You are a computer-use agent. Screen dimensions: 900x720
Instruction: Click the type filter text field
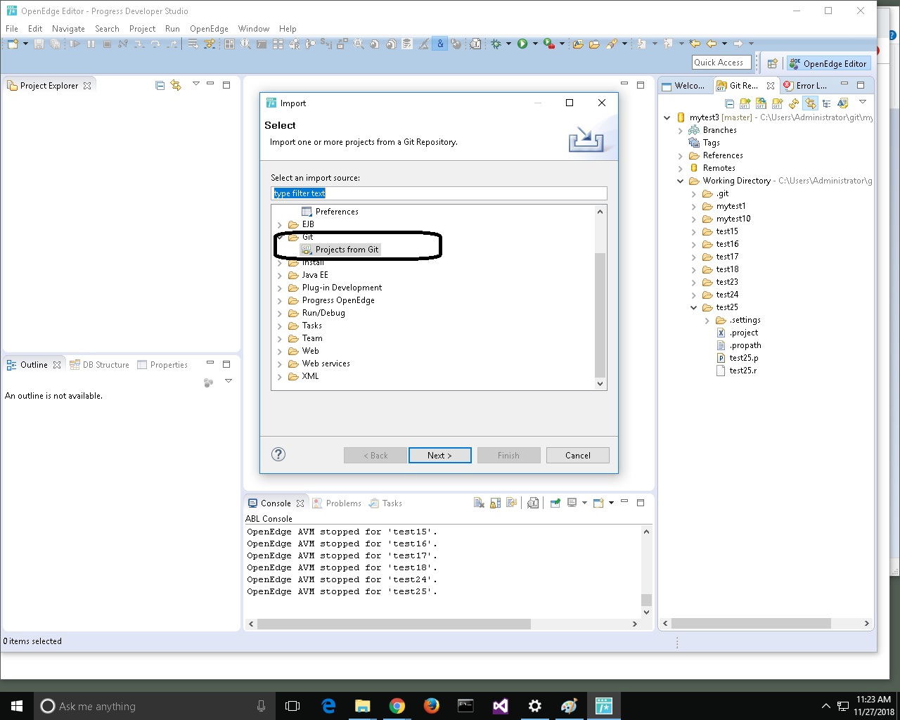coord(439,193)
